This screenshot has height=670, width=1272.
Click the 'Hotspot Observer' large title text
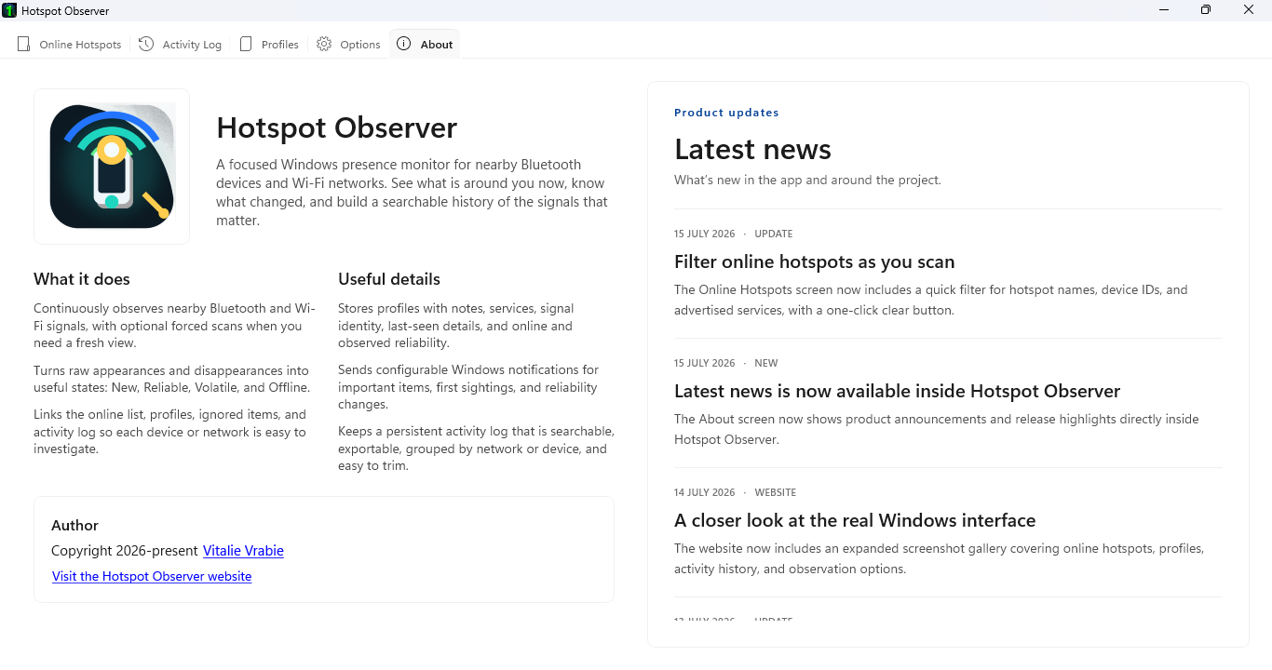337,127
